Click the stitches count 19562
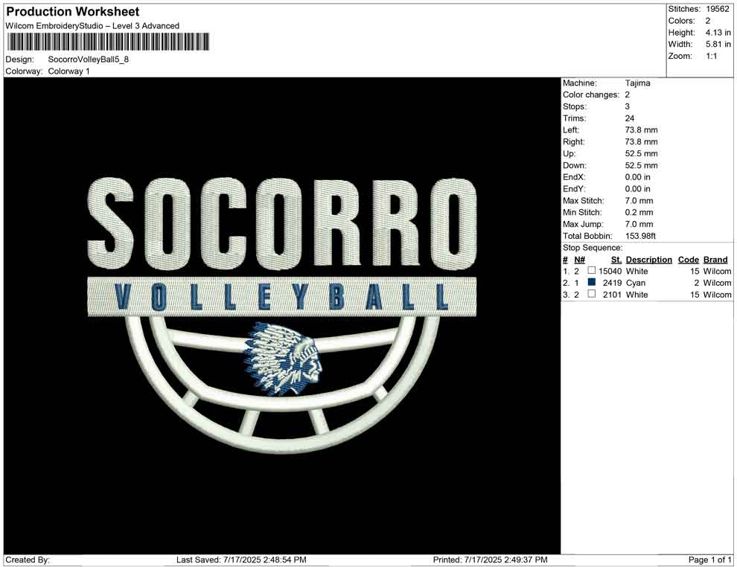737x567 pixels. [x=717, y=9]
